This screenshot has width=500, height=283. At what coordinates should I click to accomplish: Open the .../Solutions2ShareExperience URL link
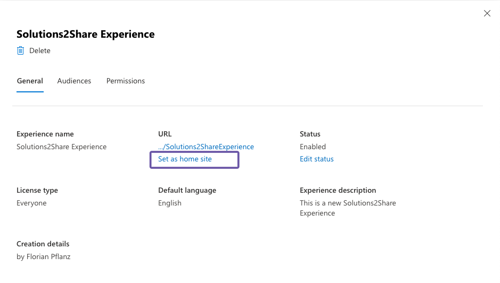tap(206, 147)
